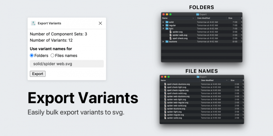Collapse the light folder disclosure triangle
This screenshot has height=136, width=273.
[x=163, y=29]
